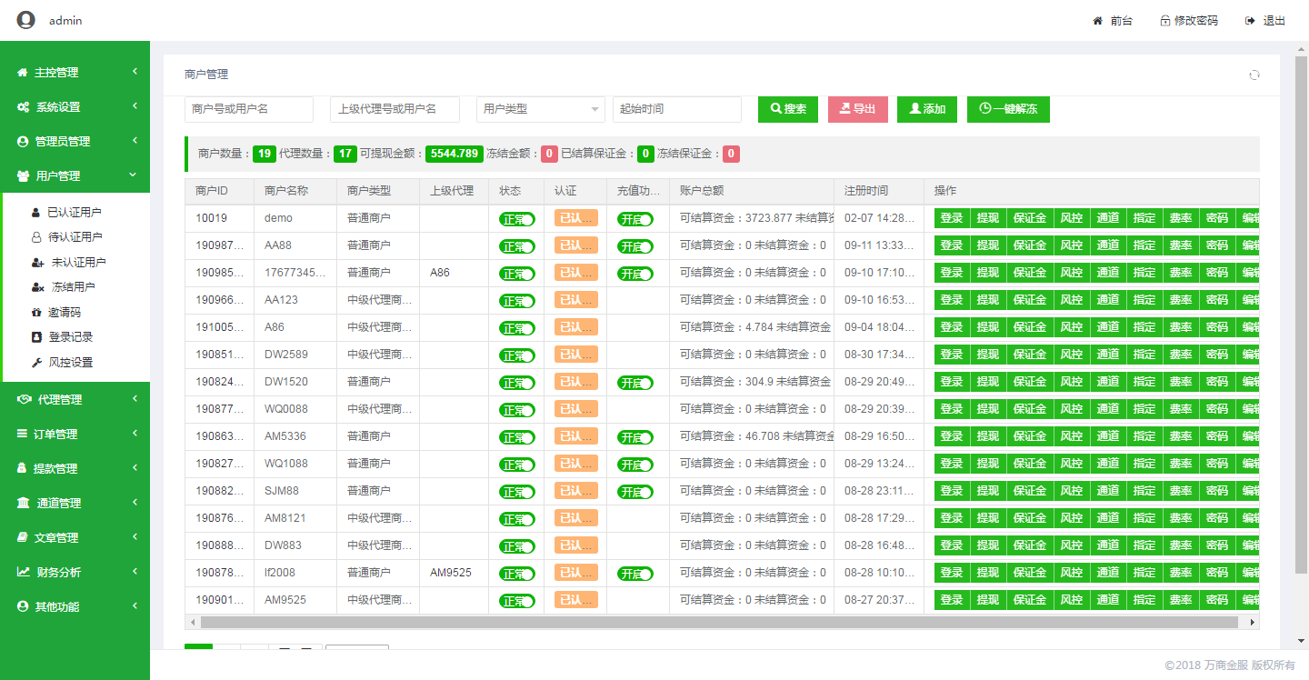Open 已认证用户 in the sidebar
Image resolution: width=1309 pixels, height=680 pixels.
click(x=74, y=213)
